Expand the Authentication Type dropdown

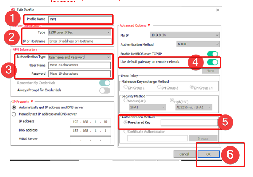79,57
